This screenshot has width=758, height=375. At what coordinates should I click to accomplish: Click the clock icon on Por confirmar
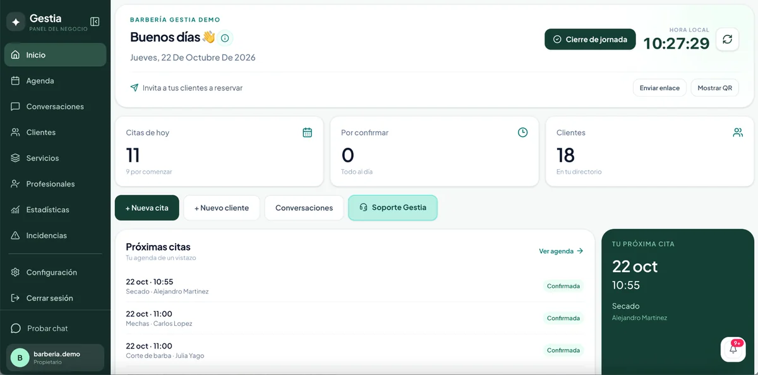tap(522, 133)
